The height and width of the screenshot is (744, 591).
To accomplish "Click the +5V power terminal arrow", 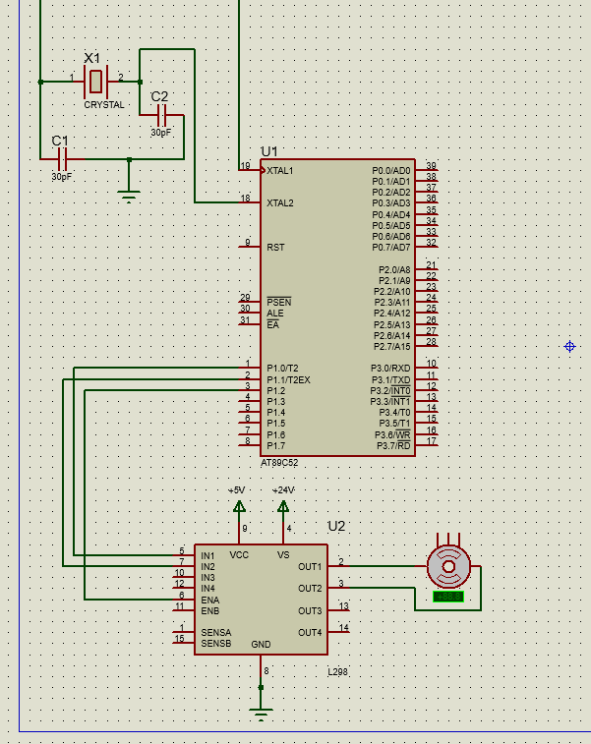I will [239, 506].
